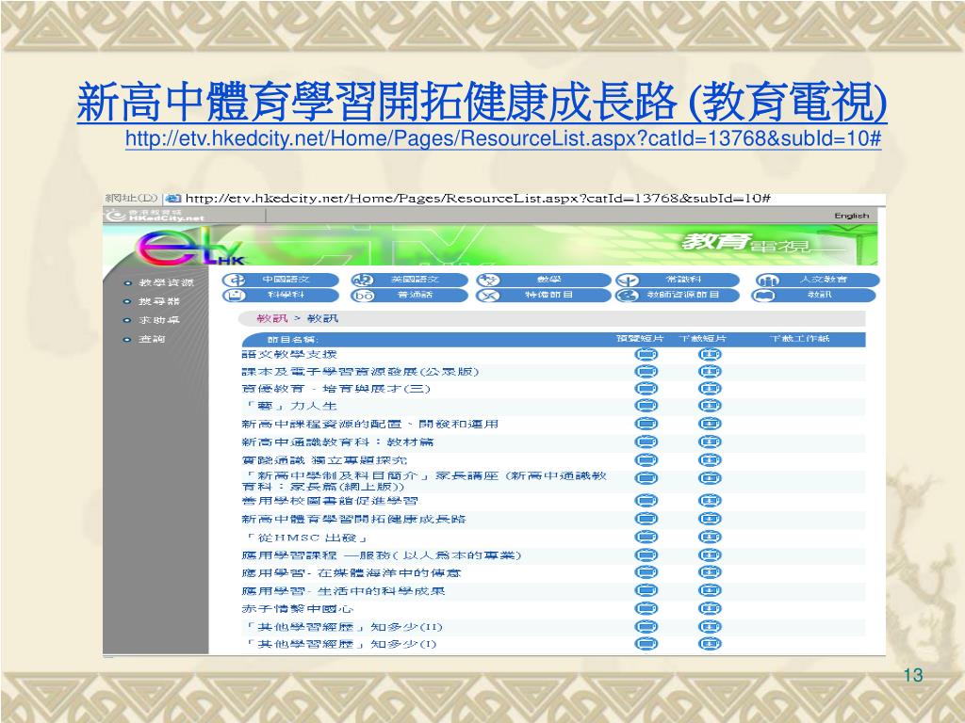Viewport: 965px width, 723px height.
Task: Preview clip for 新高中體育學習開拓健康成長路
Action: click(x=646, y=519)
